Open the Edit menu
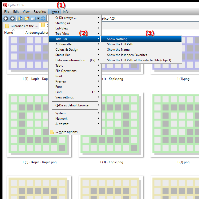 [16, 12]
